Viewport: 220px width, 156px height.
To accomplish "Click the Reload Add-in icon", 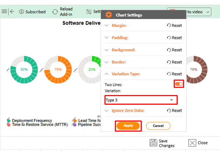I will pos(55,12).
